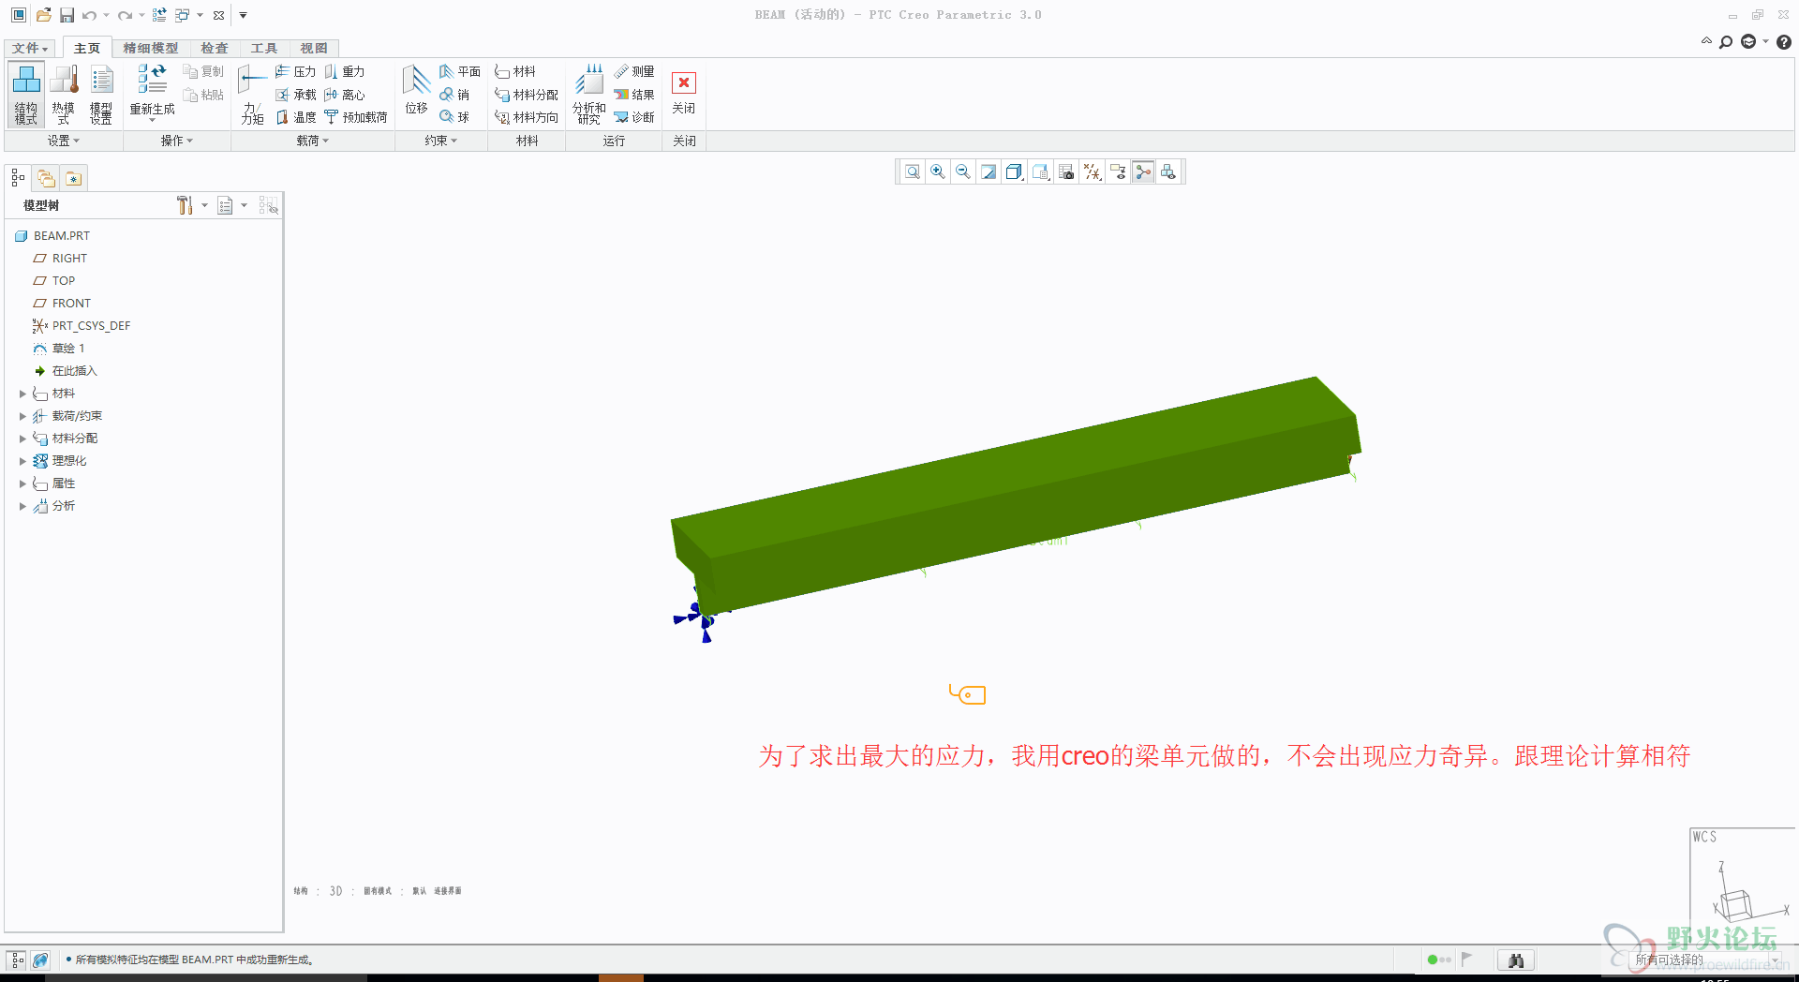
Task: Expand the 操作 group dropdown
Action: (176, 141)
